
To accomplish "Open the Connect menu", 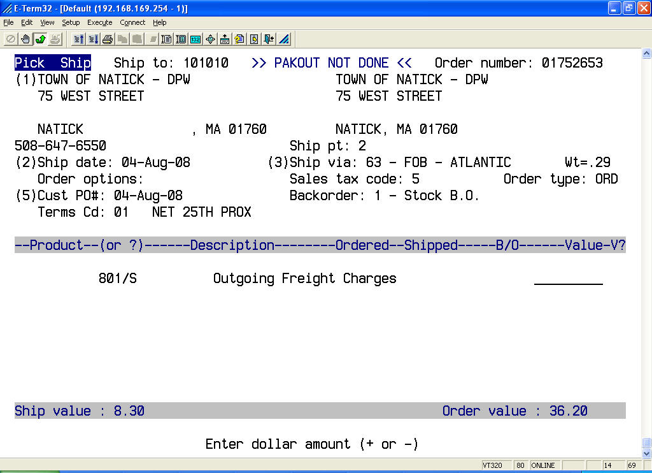I will (x=132, y=22).
